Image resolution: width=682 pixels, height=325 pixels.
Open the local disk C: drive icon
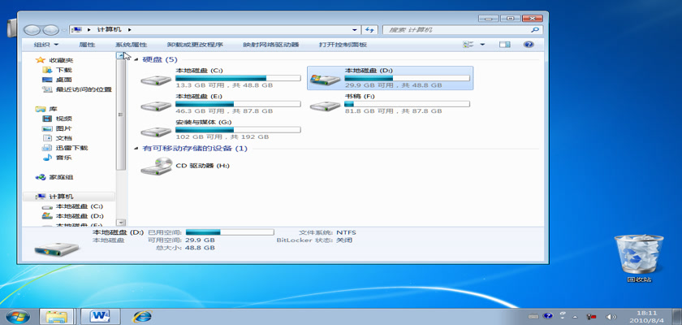click(x=156, y=80)
